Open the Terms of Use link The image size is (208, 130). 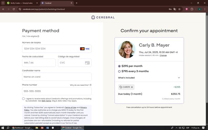point(71,108)
